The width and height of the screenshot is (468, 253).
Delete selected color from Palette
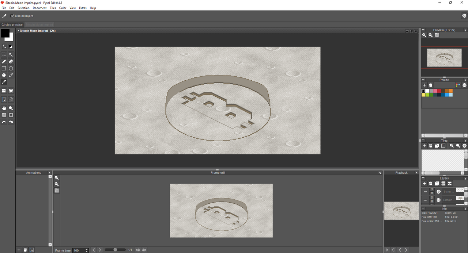(431, 85)
